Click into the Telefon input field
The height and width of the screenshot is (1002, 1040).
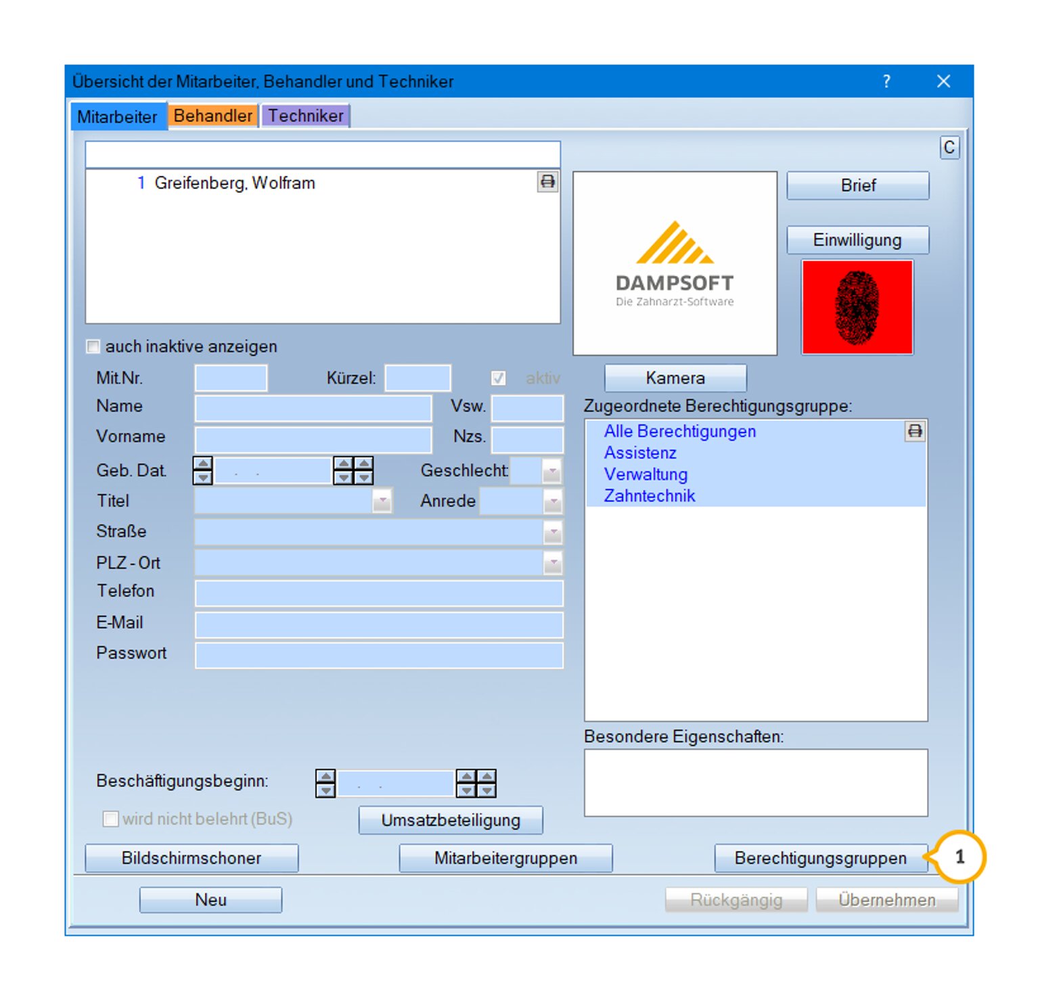pyautogui.click(x=379, y=593)
